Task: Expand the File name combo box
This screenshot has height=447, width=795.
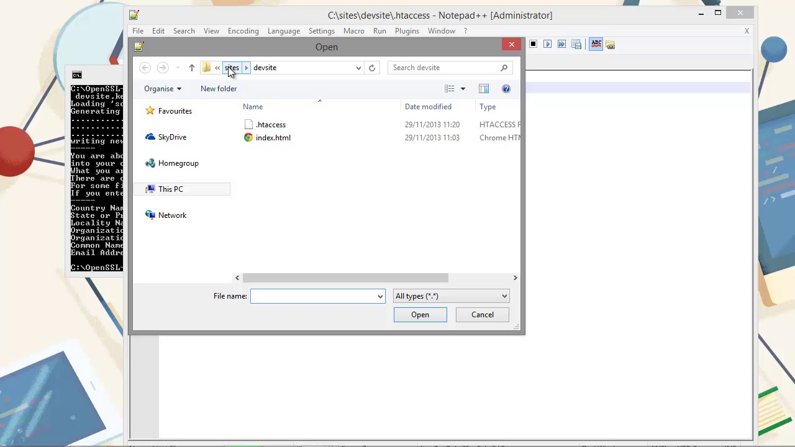Action: coord(380,296)
